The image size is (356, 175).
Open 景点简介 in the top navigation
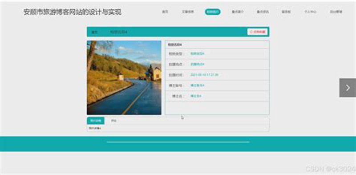pyautogui.click(x=238, y=12)
